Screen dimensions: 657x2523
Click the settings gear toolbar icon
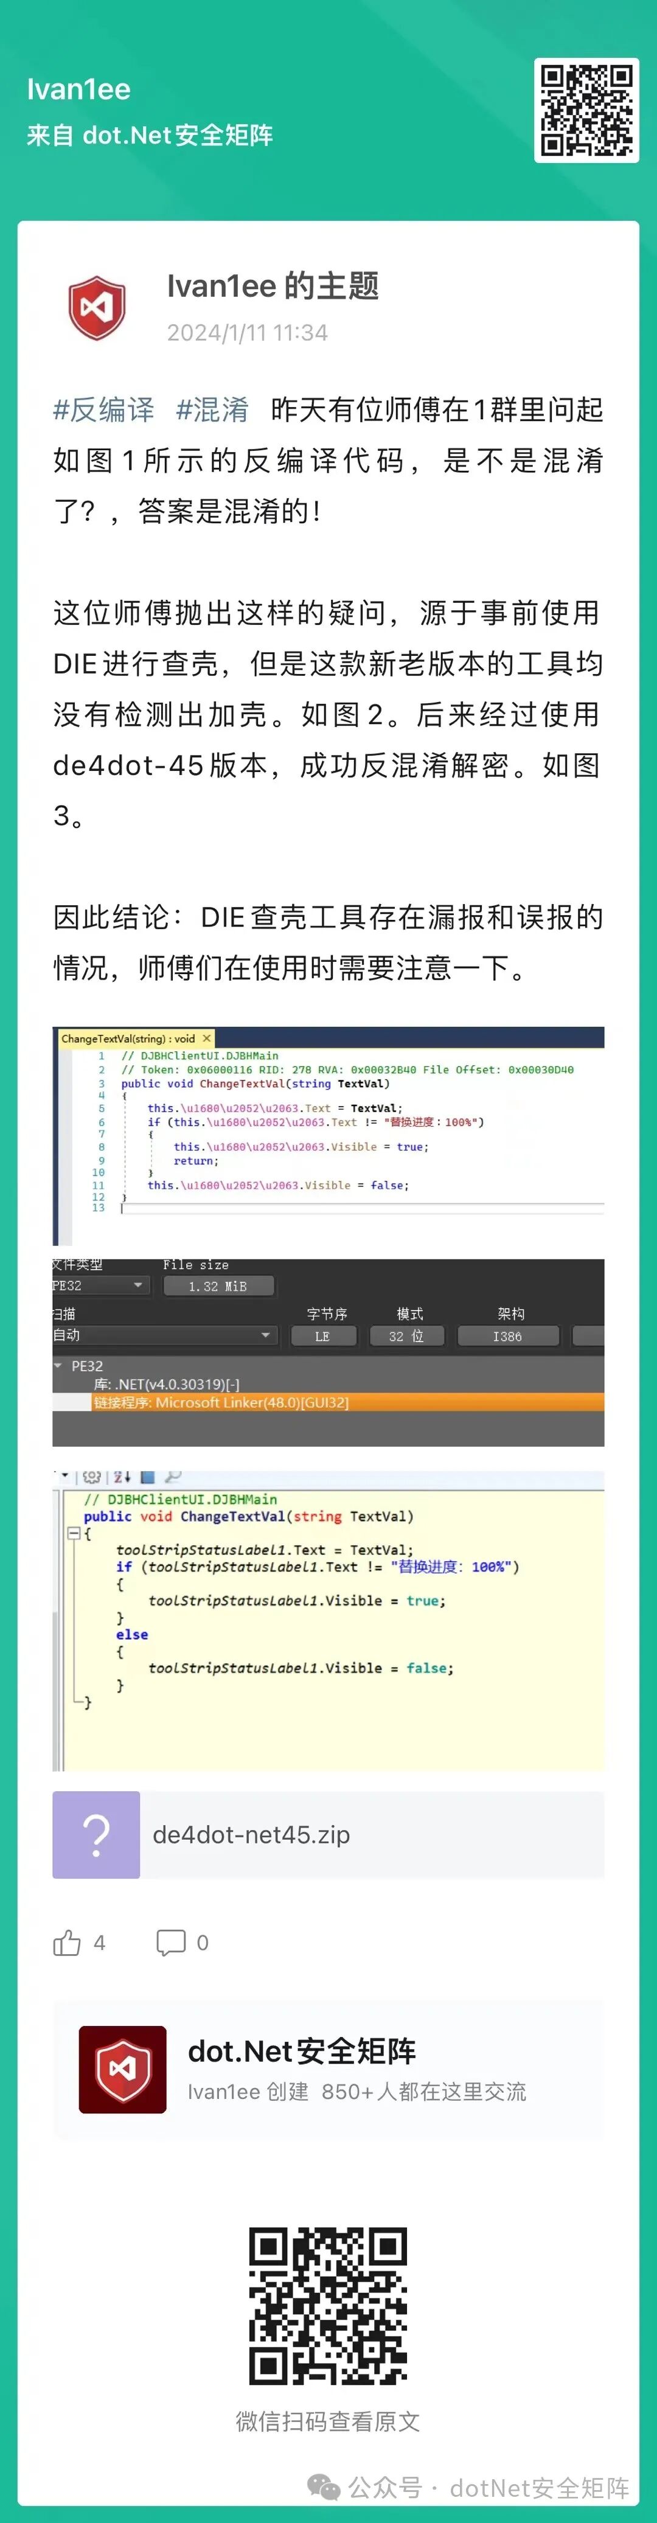coord(92,1477)
